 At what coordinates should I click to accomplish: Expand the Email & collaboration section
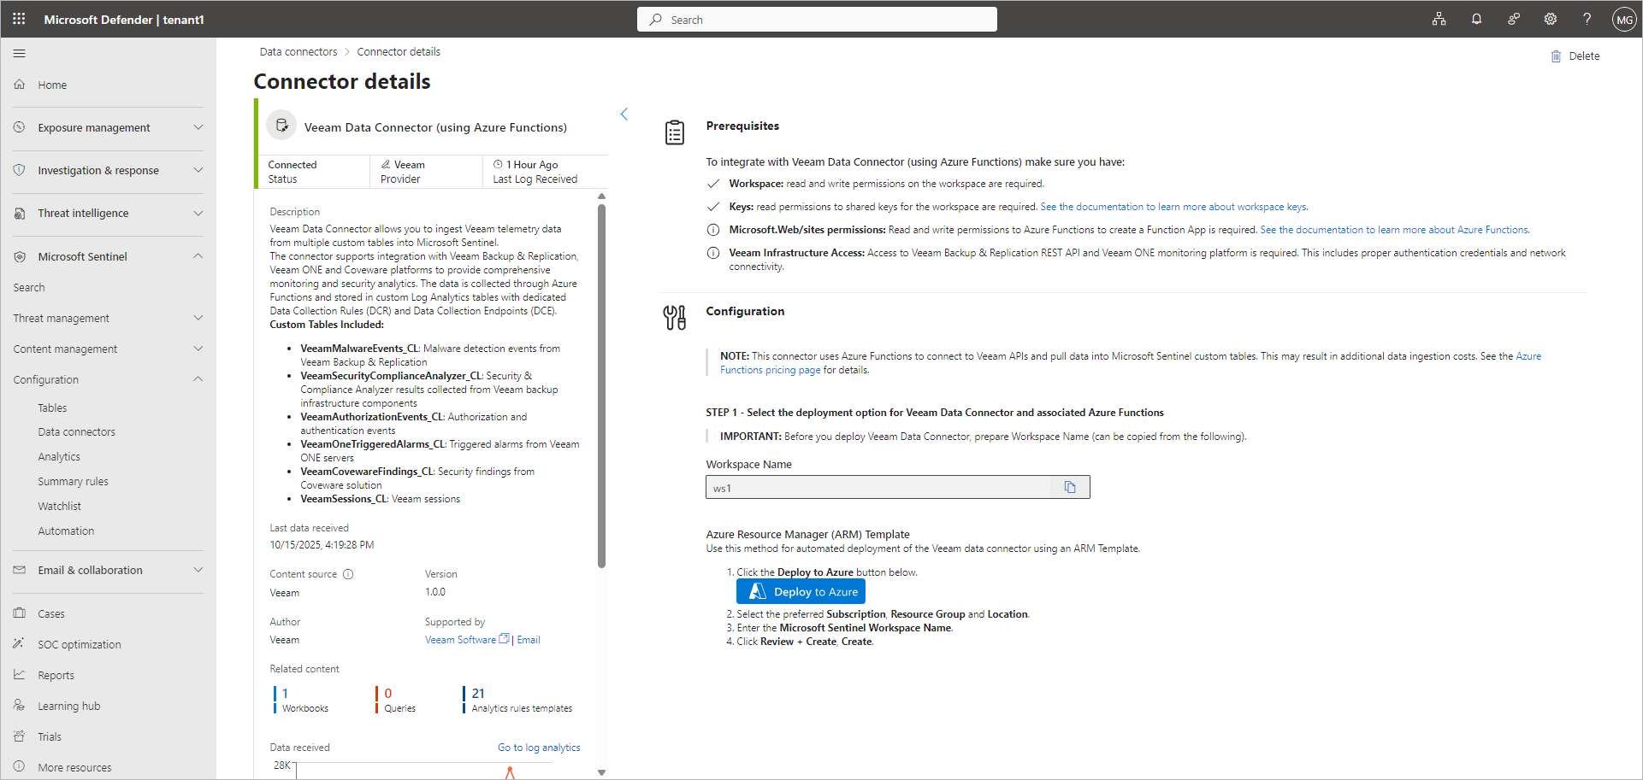tap(198, 570)
